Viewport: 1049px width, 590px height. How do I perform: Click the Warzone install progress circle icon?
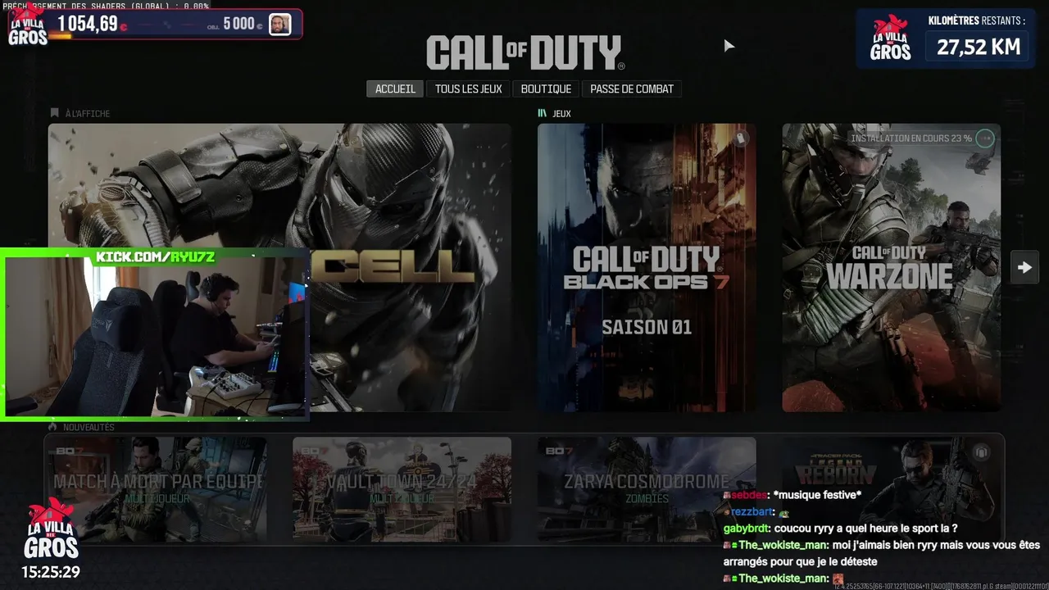(985, 138)
